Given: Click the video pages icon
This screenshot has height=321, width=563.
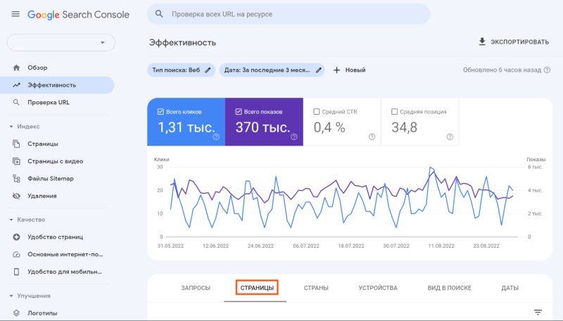Looking at the screenshot, I should click(x=16, y=161).
